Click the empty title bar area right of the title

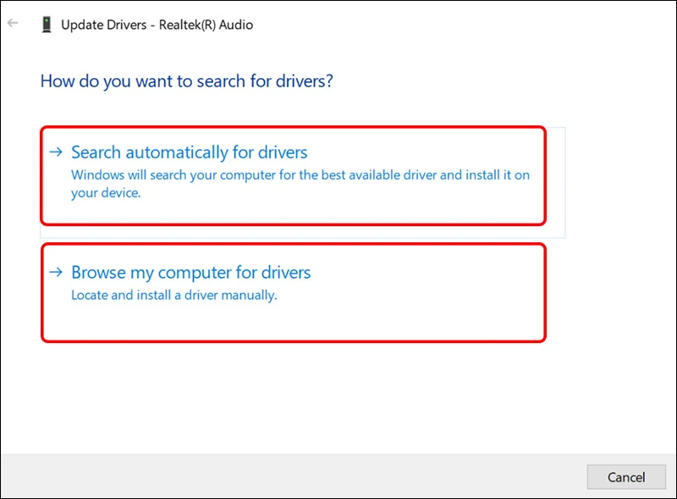point(465,25)
